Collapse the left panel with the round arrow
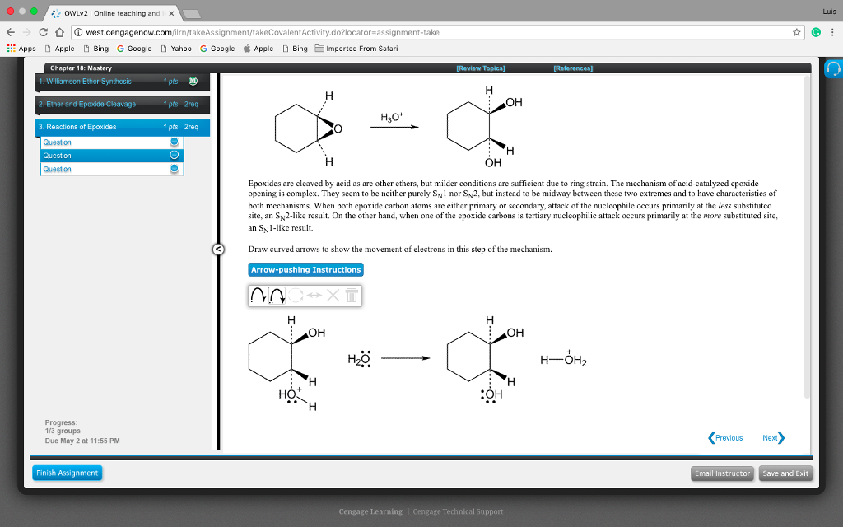This screenshot has width=843, height=527. [217, 249]
